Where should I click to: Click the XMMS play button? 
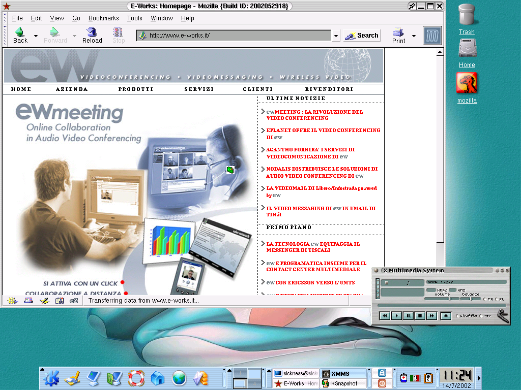(396, 316)
